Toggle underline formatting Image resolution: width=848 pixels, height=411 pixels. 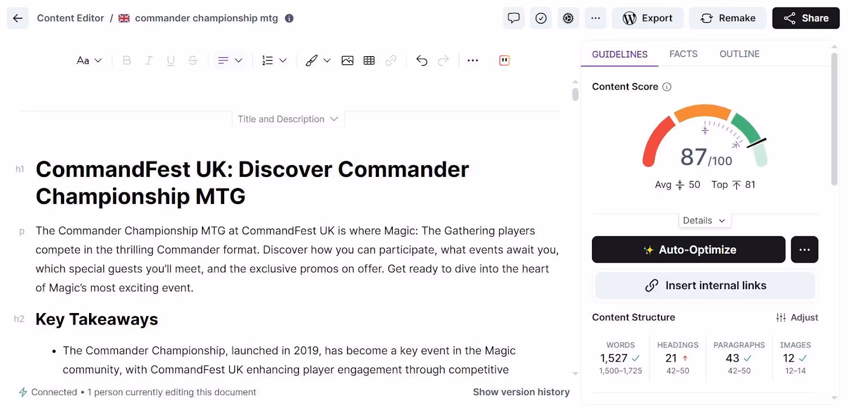point(171,60)
